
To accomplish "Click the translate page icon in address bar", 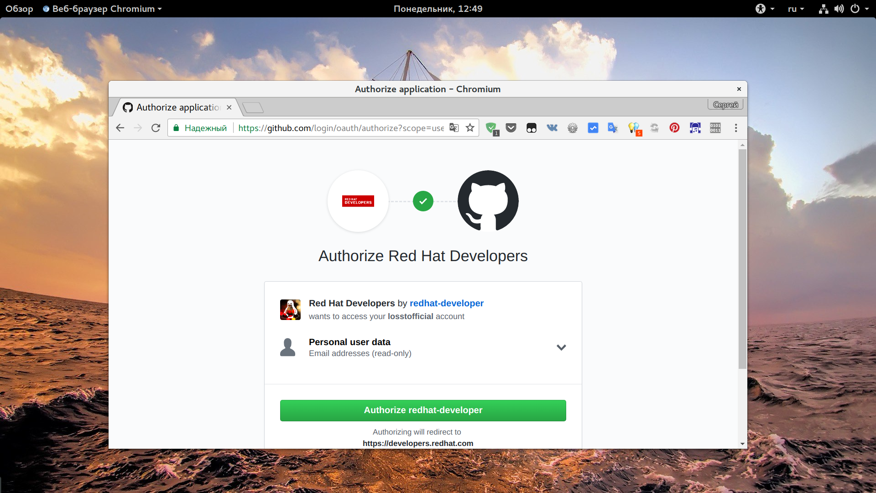I will click(x=454, y=128).
